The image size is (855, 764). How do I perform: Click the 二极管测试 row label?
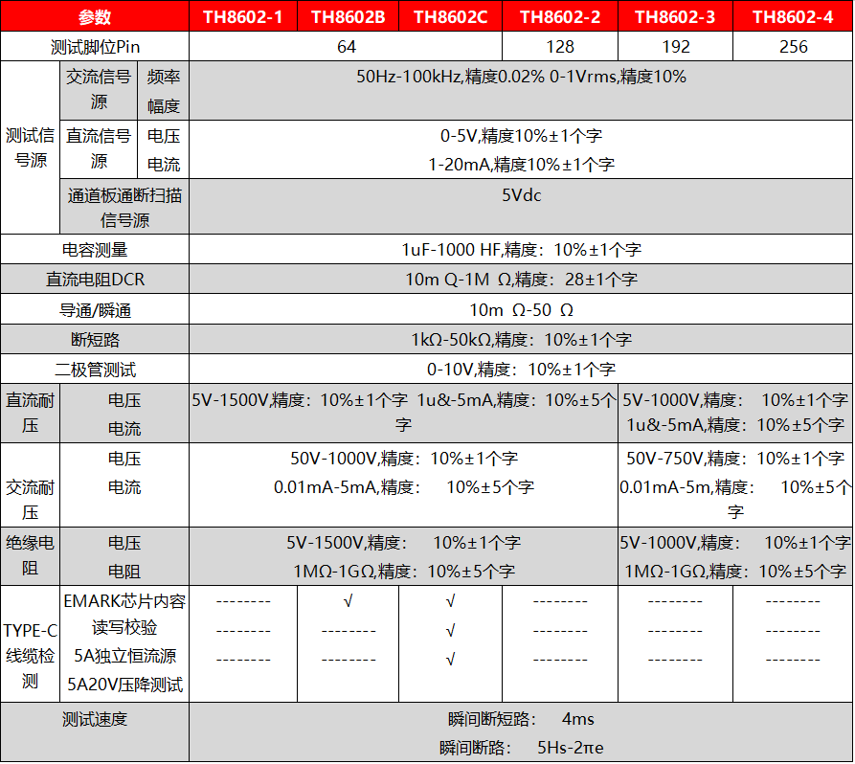coord(95,370)
